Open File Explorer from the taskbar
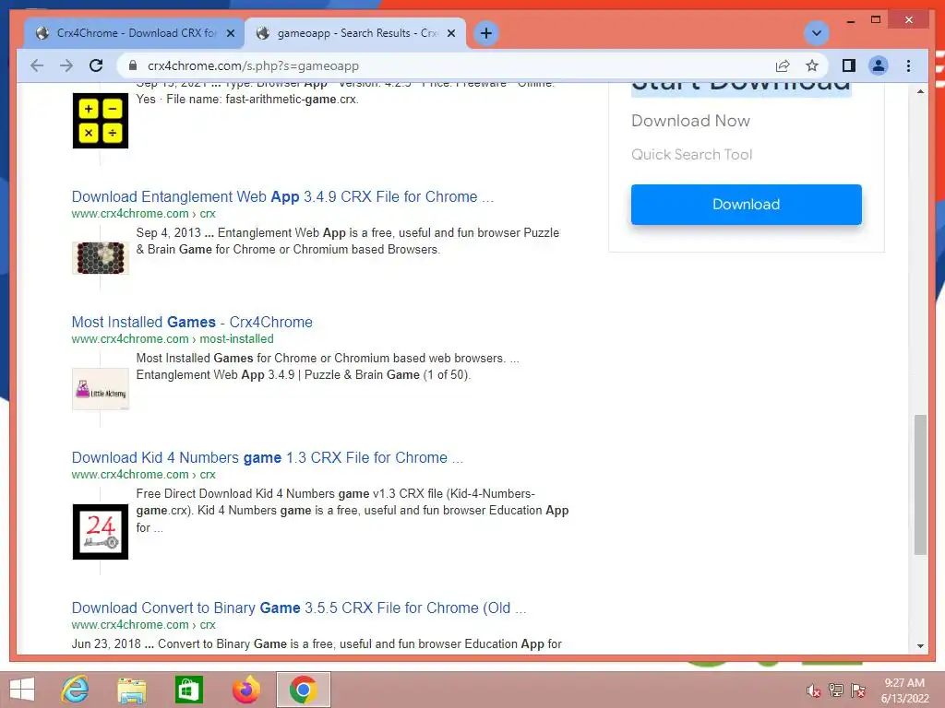 [x=131, y=690]
